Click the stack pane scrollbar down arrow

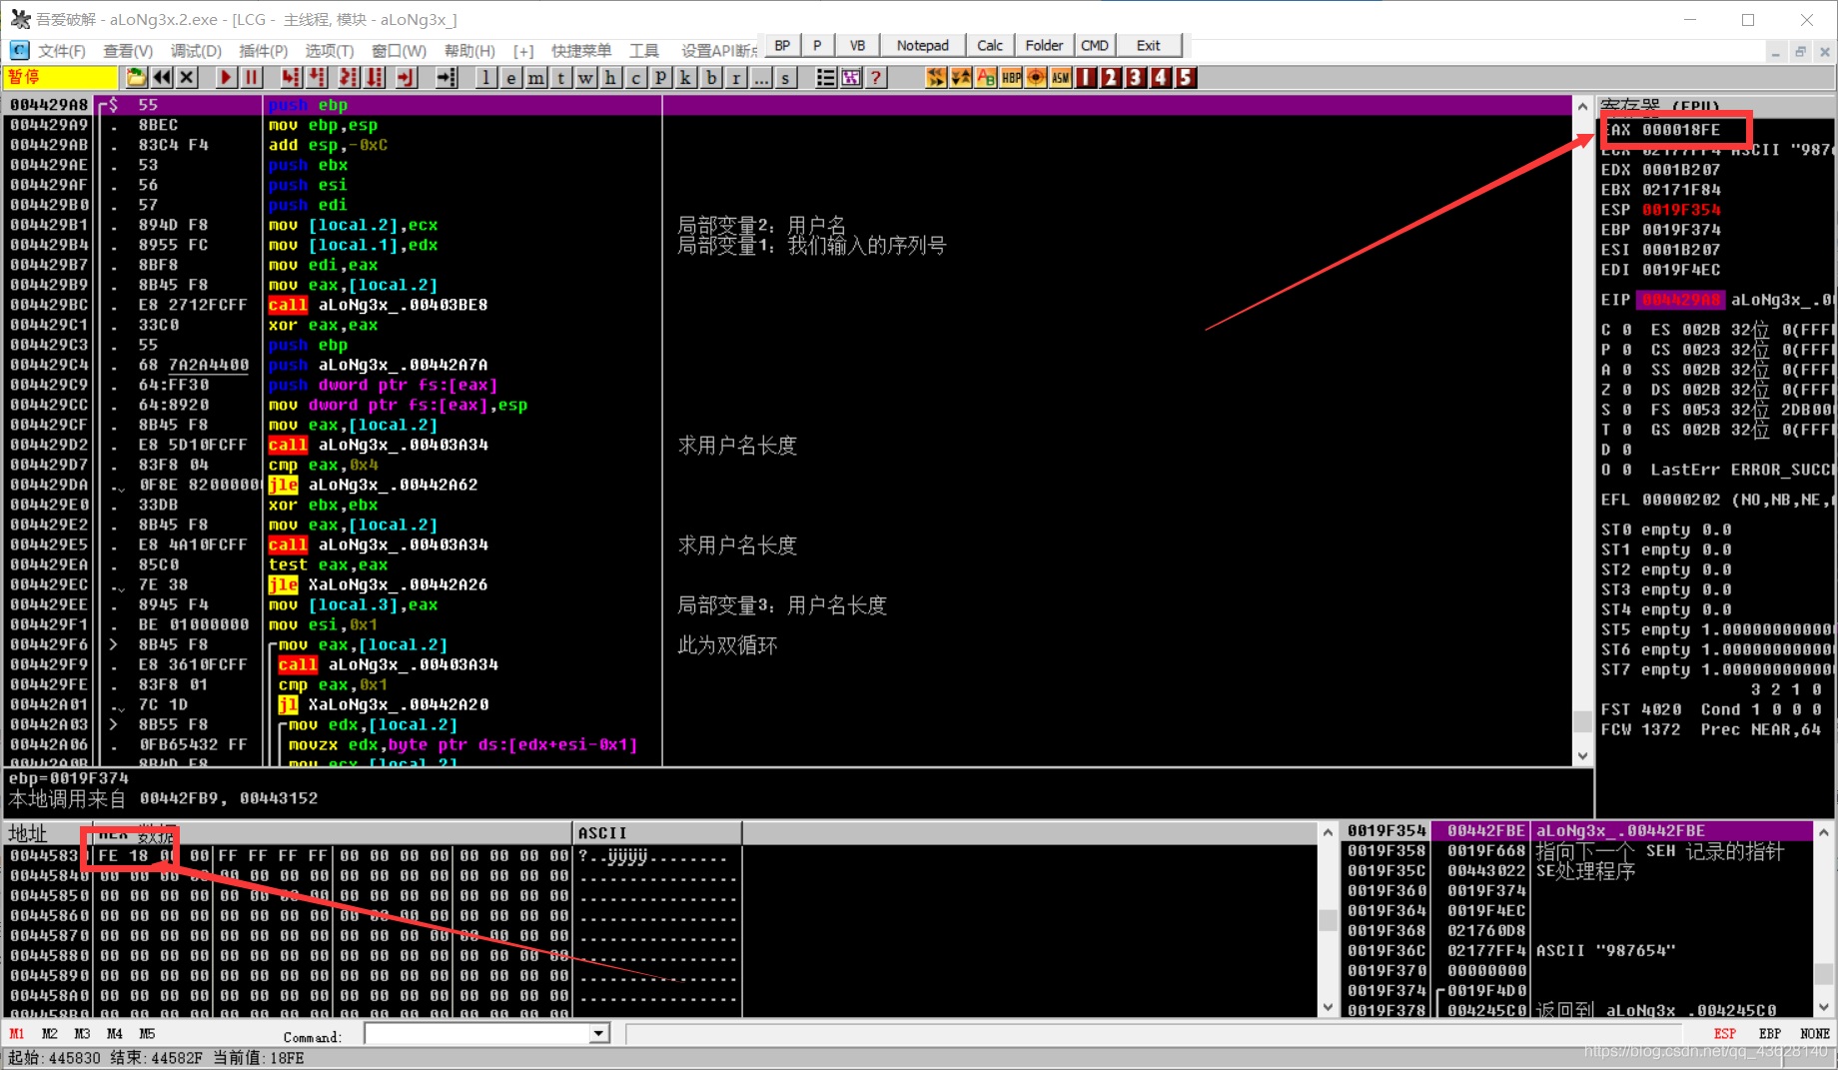[x=1824, y=1007]
